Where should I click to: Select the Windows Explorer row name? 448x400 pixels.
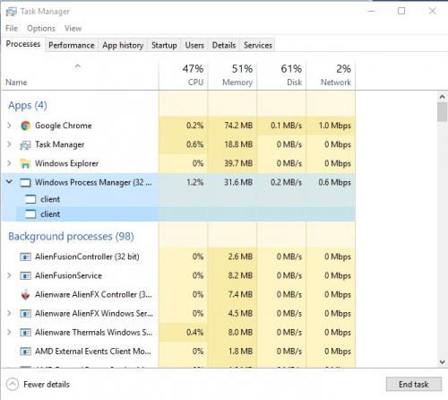66,163
